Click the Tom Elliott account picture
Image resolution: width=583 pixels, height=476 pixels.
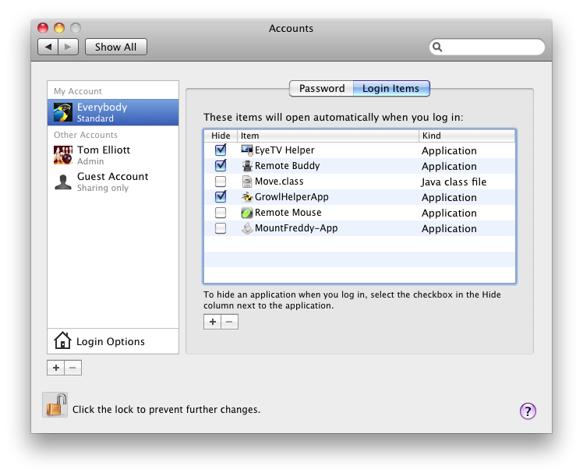[x=63, y=155]
